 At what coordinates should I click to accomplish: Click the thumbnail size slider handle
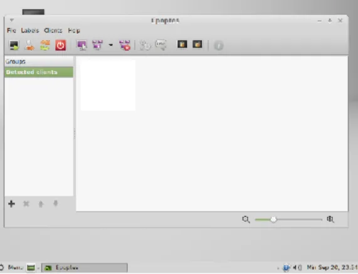273,220
